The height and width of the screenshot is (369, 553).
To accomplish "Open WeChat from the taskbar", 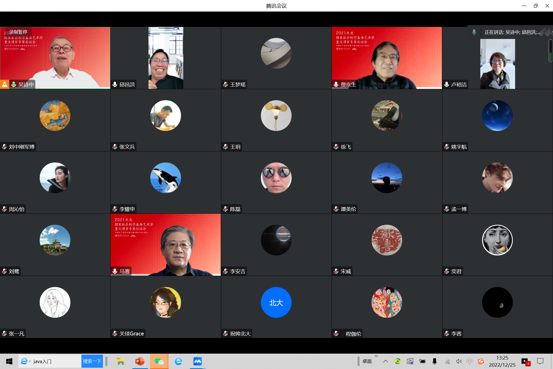I will pyautogui.click(x=159, y=361).
